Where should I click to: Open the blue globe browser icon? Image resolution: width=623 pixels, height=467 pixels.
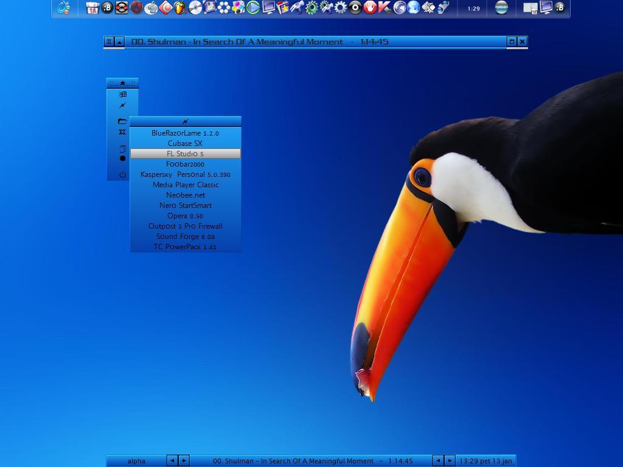pos(414,7)
